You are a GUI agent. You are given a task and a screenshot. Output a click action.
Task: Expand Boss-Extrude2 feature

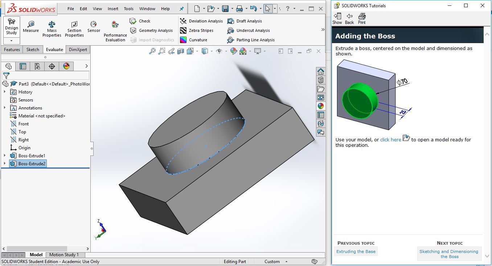(5, 164)
